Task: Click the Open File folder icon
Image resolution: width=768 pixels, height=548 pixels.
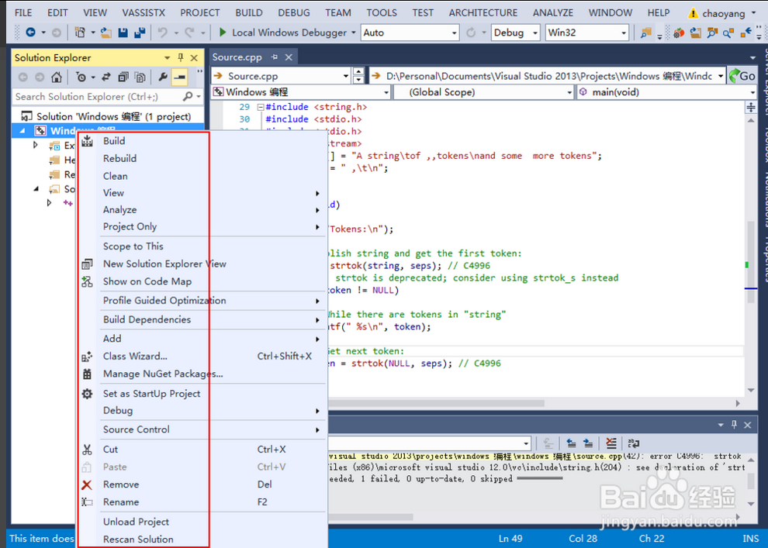Action: coord(106,33)
